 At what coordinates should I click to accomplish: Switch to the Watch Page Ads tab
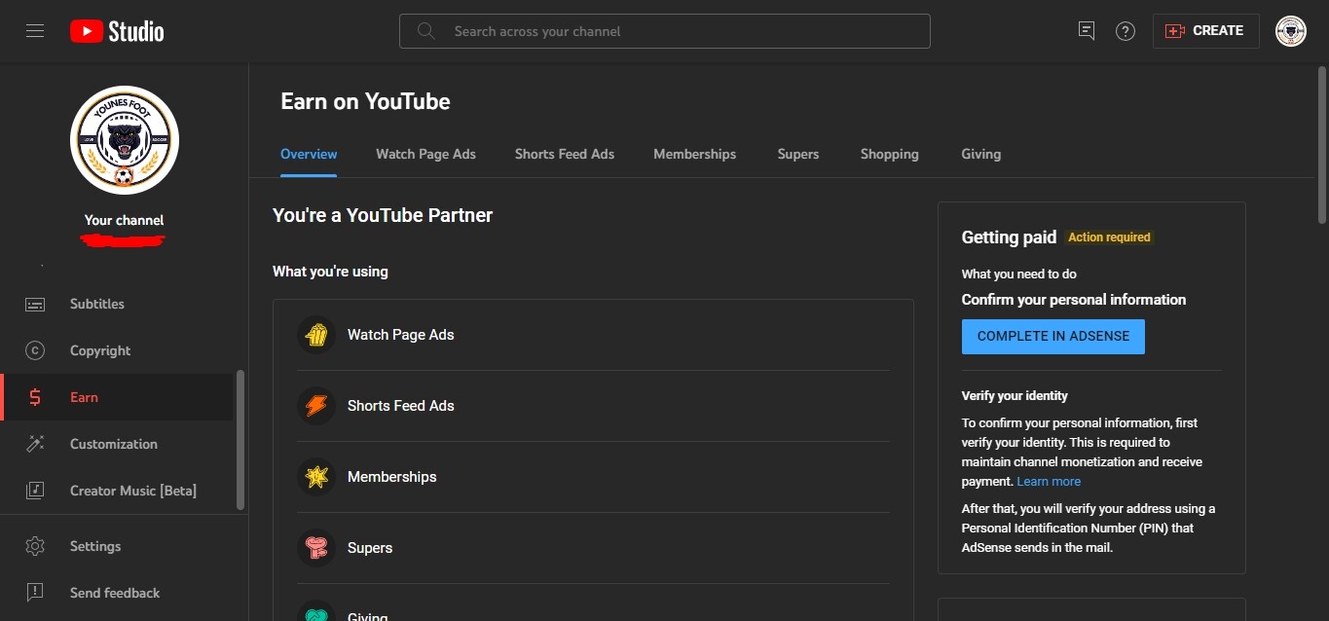point(425,154)
